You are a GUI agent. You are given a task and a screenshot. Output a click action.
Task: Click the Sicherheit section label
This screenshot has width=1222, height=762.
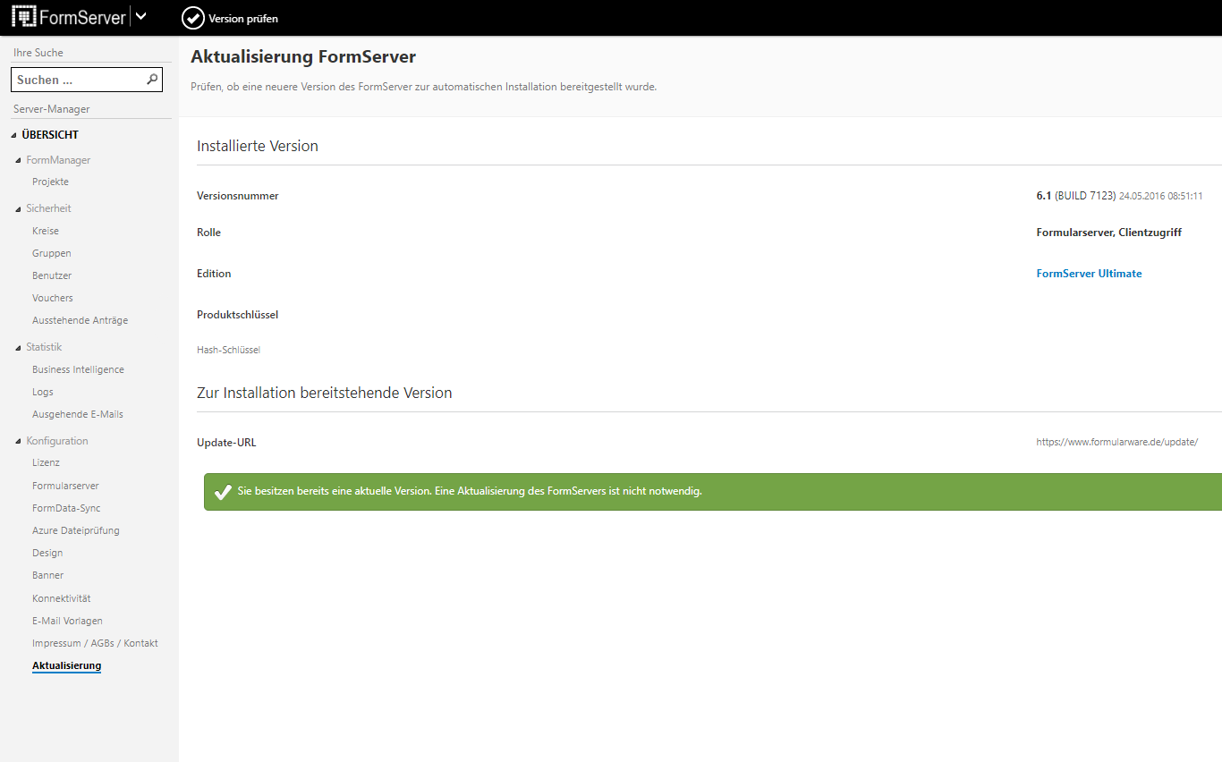48,208
